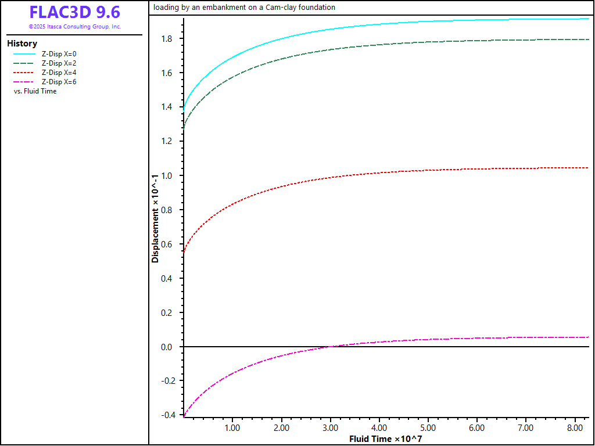
Task: Click the -0.4 tick label on y-axis
Action: click(x=169, y=415)
